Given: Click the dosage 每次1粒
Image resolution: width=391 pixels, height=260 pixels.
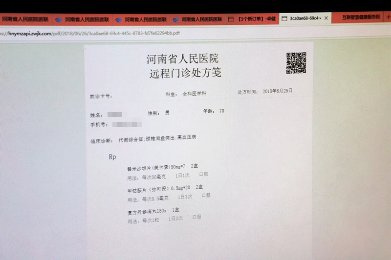Looking at the screenshot, I should pos(151,220).
